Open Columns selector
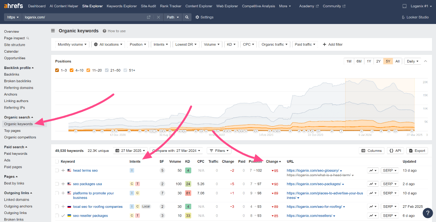 [x=372, y=150]
